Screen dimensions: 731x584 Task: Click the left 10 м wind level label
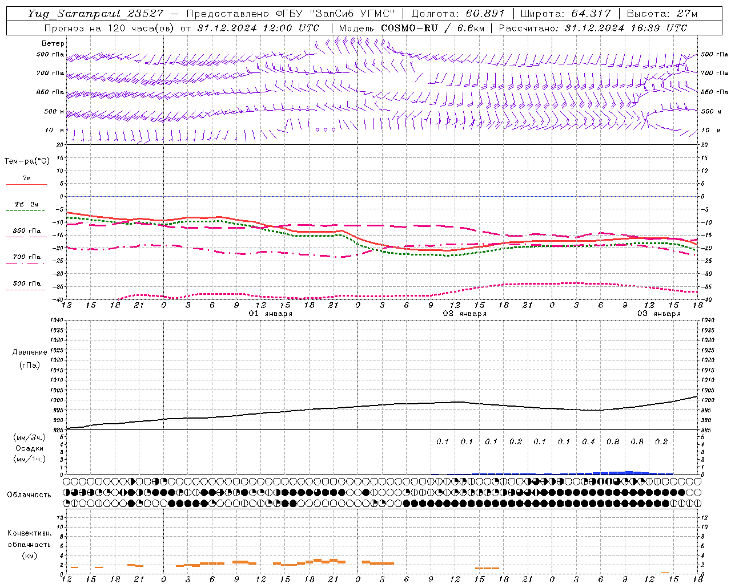pos(55,130)
